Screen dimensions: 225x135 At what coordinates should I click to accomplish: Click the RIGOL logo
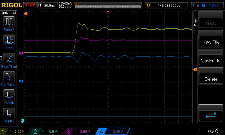pyautogui.click(x=12, y=5)
